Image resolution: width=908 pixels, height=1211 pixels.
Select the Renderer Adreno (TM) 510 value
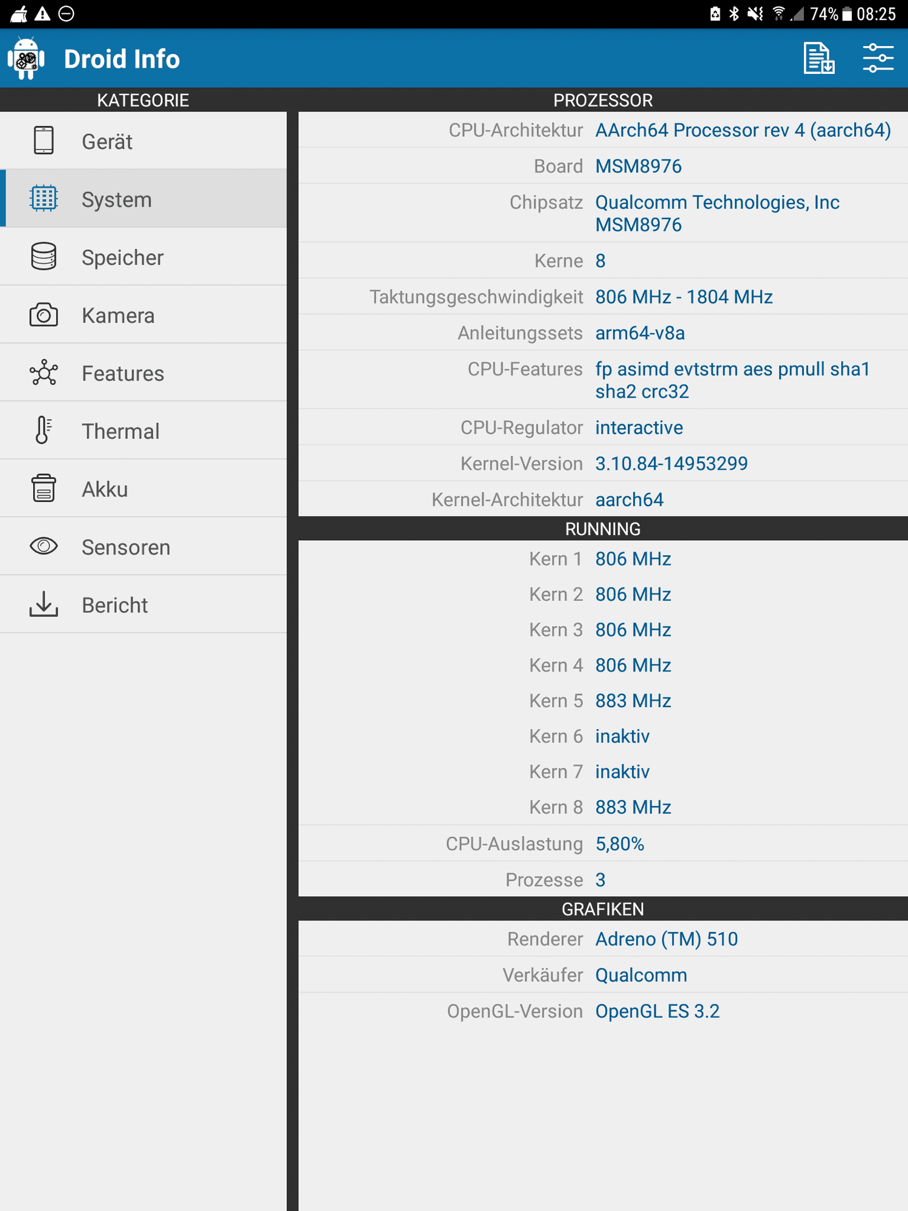(666, 939)
